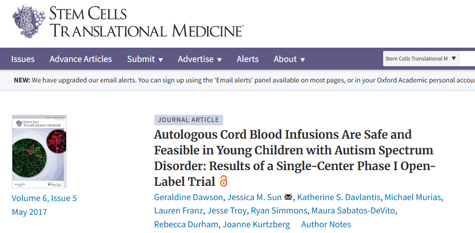This screenshot has height=233, width=475.
Task: Click the May 2017 issue date link
Action: click(x=30, y=212)
